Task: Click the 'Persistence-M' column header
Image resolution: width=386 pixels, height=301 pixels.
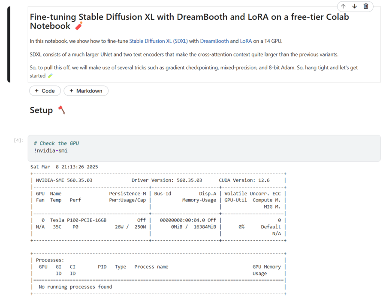Action: [x=127, y=194]
